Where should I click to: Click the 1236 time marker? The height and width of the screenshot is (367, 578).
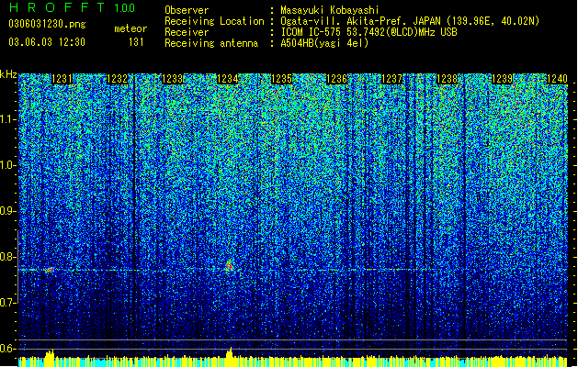pos(337,79)
